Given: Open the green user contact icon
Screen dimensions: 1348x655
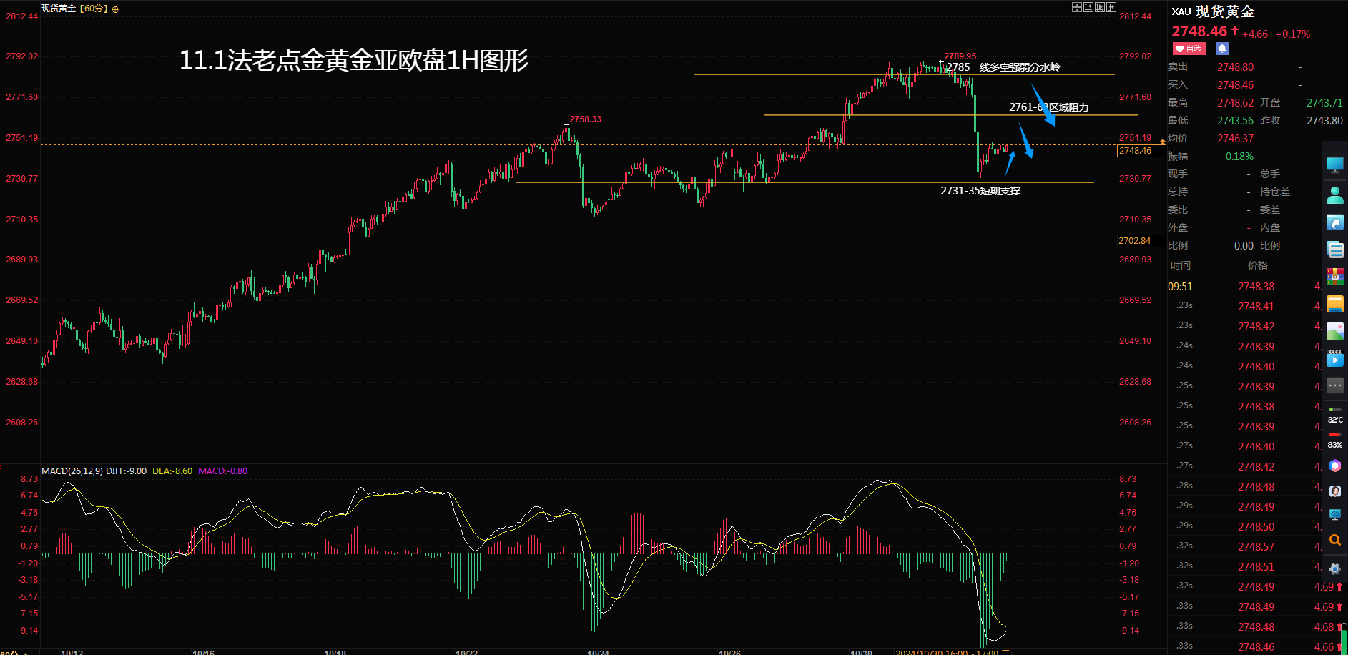Looking at the screenshot, I should pos(1335,194).
